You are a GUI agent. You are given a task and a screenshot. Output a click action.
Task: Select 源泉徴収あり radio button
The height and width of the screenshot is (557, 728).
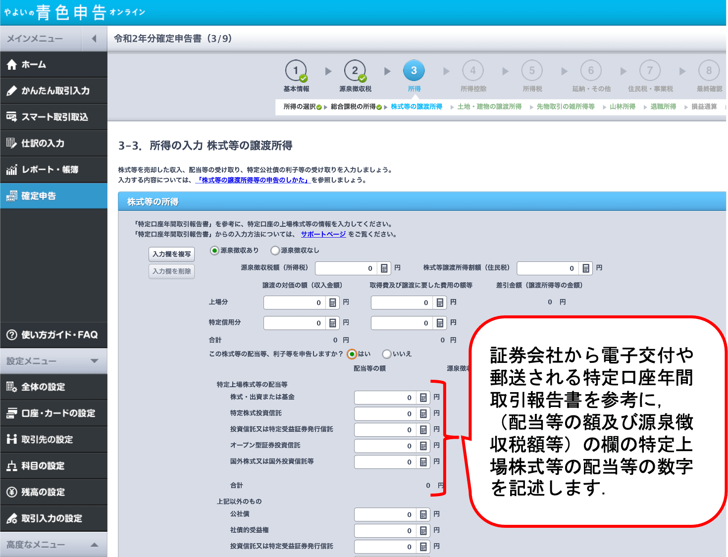coord(214,251)
